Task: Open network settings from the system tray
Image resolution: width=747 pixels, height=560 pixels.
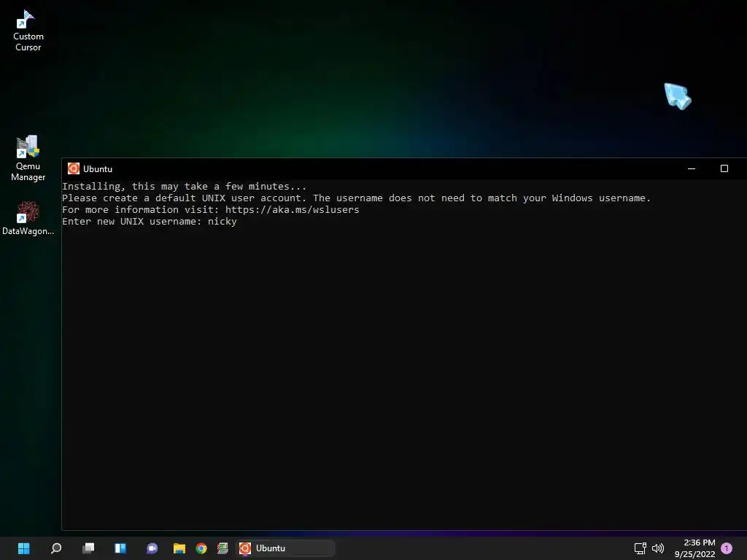Action: tap(640, 548)
